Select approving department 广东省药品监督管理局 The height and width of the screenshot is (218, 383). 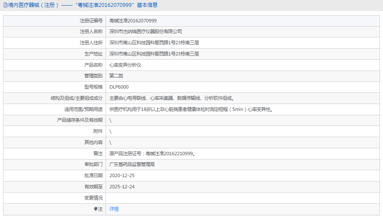(x=132, y=164)
